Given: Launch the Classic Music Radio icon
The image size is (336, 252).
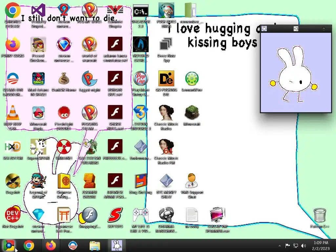Looking at the screenshot, I should [166, 113].
